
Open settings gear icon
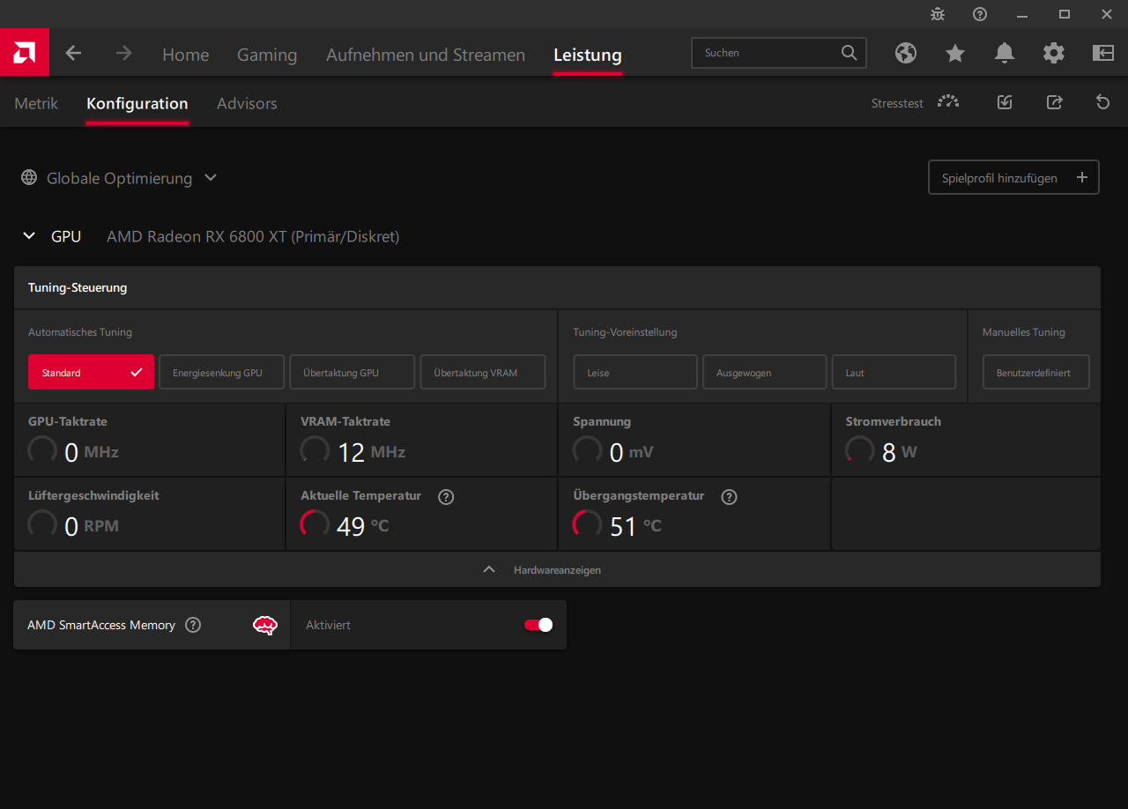coord(1054,53)
